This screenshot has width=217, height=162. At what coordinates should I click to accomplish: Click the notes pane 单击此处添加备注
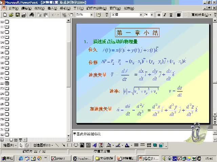click(87, 134)
